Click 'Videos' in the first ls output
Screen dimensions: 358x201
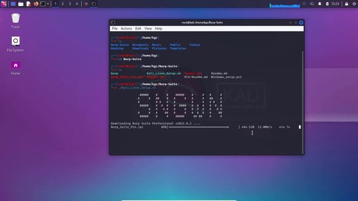tap(195, 45)
